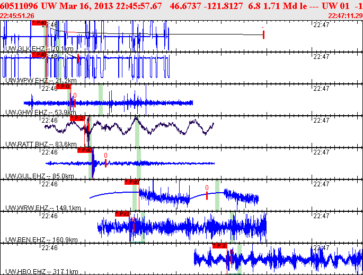The image size is (363, 275).
Task: Select the PdO pick flag on WRW trace
Action: 132,182
